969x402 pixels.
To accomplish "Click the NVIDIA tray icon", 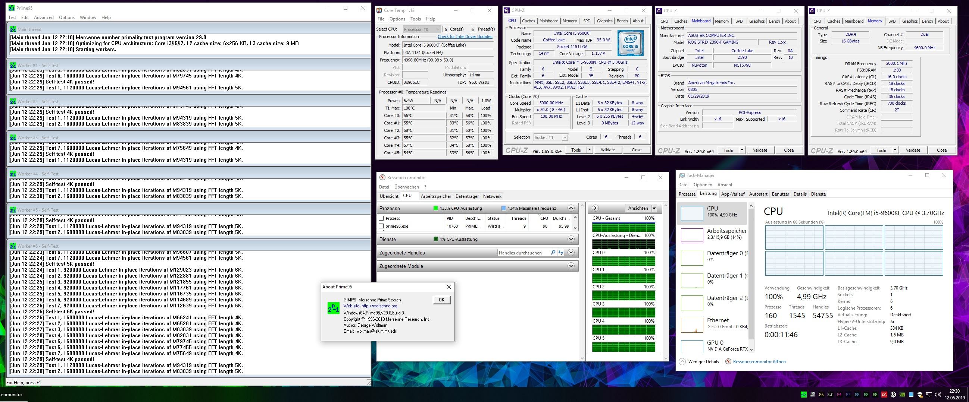I will [x=902, y=395].
